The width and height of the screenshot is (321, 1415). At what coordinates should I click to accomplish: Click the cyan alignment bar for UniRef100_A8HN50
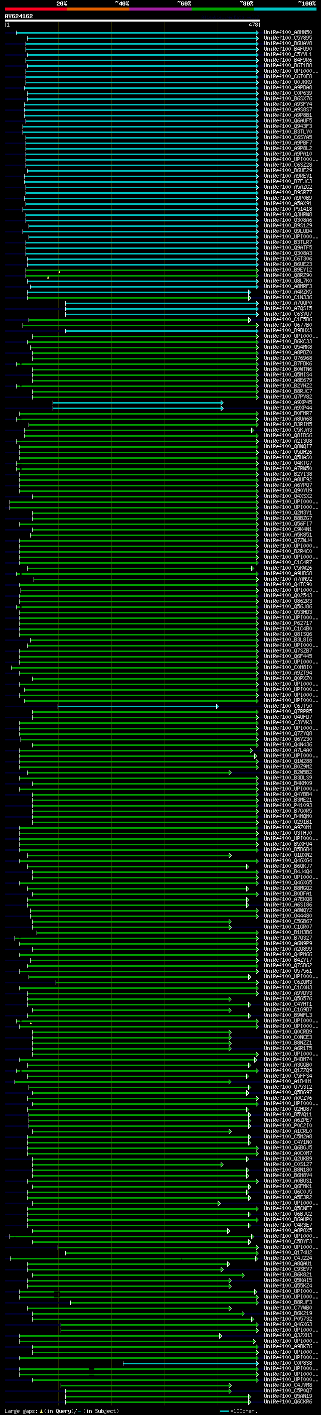tap(137, 33)
